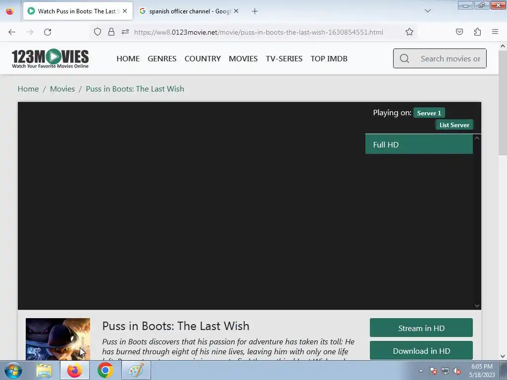Click the Puss in Boots: The Last Wish title
The height and width of the screenshot is (380, 507).
coord(176,326)
